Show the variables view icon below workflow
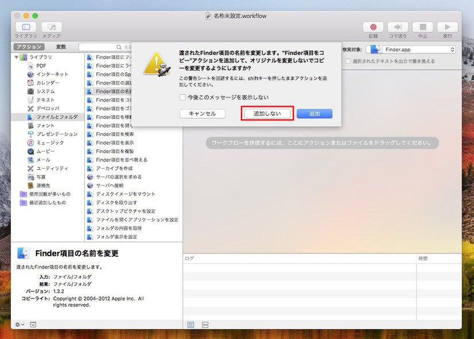Image resolution: width=474 pixels, height=339 pixels. point(205,325)
